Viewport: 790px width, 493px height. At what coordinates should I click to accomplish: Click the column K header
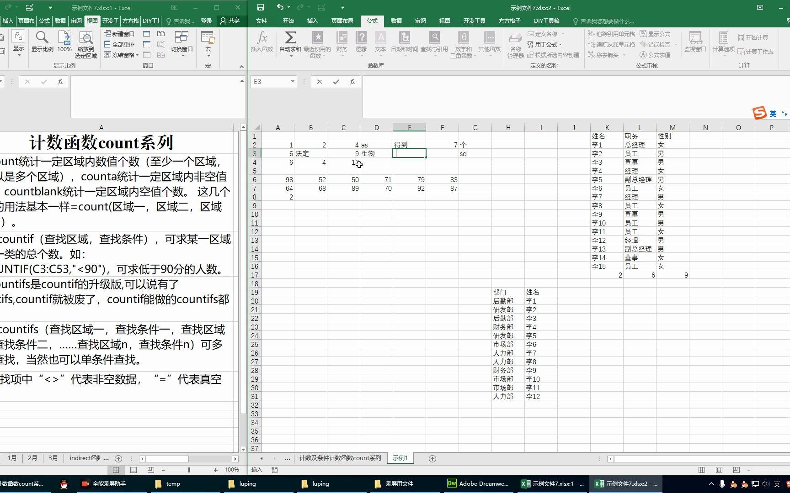[607, 127]
